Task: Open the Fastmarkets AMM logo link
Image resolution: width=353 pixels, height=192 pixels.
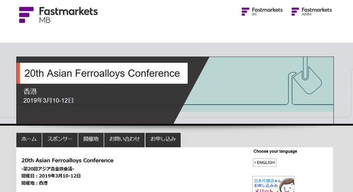Action: pyautogui.click(x=312, y=12)
